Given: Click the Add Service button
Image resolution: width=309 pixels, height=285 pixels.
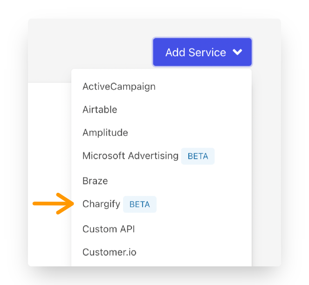Looking at the screenshot, I should [x=195, y=52].
